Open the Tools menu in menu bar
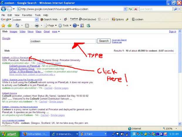 (x=38, y=15)
